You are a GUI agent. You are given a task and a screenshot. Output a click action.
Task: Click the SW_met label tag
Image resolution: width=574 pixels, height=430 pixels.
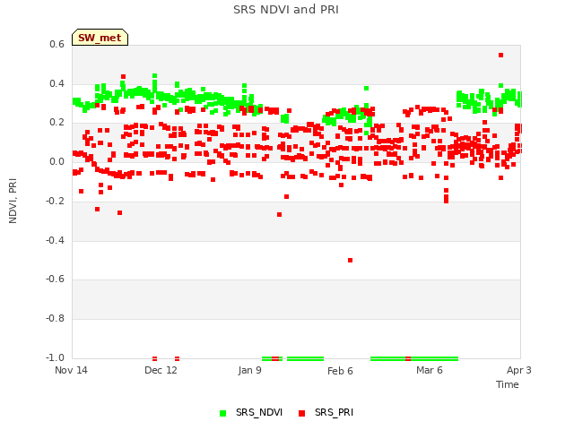(100, 38)
